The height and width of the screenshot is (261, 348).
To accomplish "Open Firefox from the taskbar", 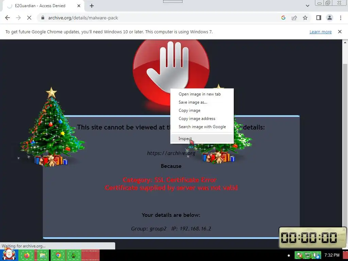I will coord(27,255).
